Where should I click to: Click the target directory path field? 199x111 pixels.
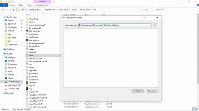pos(115,25)
